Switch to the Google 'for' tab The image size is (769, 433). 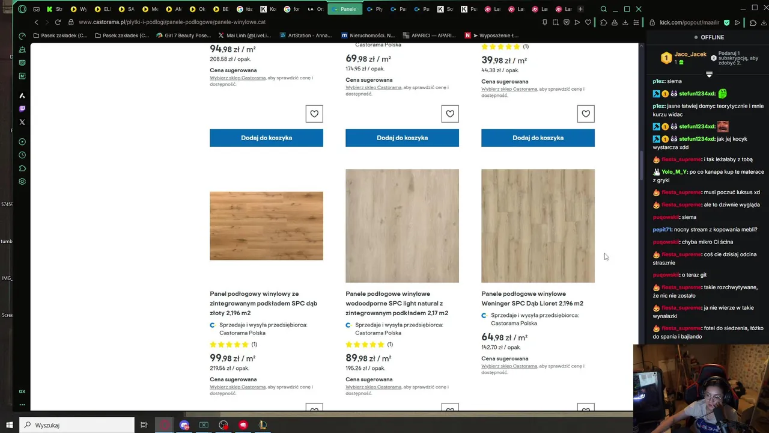pyautogui.click(x=293, y=9)
